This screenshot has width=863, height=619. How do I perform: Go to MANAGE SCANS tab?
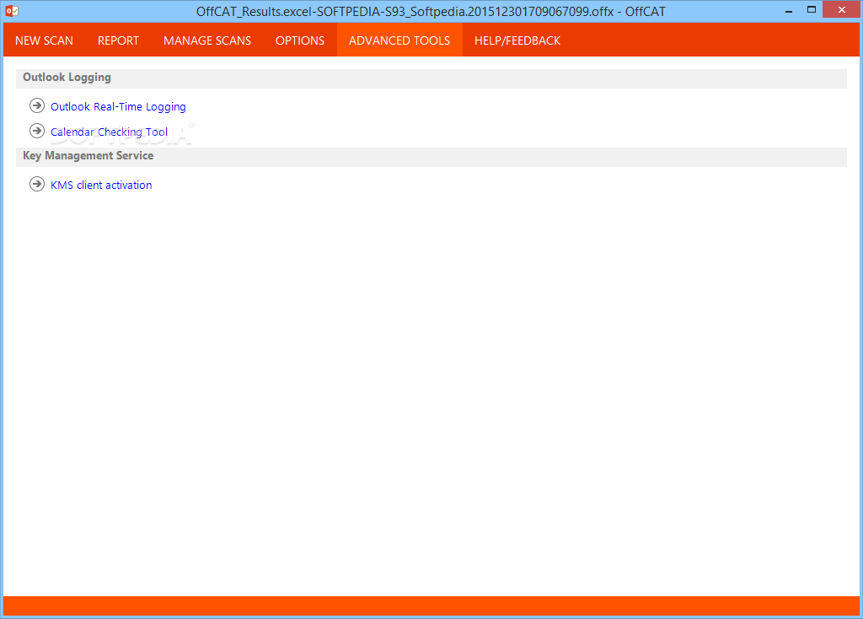[x=207, y=40]
